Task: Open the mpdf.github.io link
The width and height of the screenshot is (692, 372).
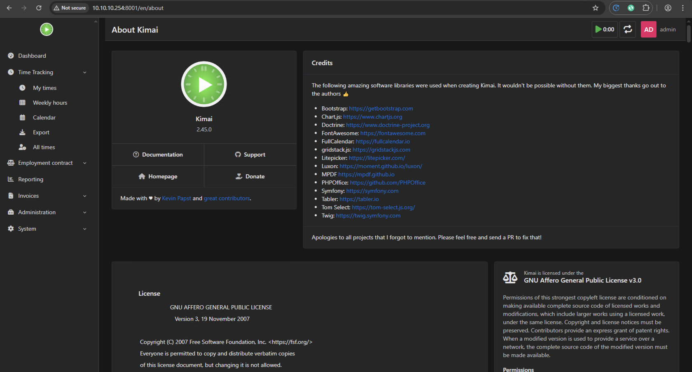Action: pos(366,174)
